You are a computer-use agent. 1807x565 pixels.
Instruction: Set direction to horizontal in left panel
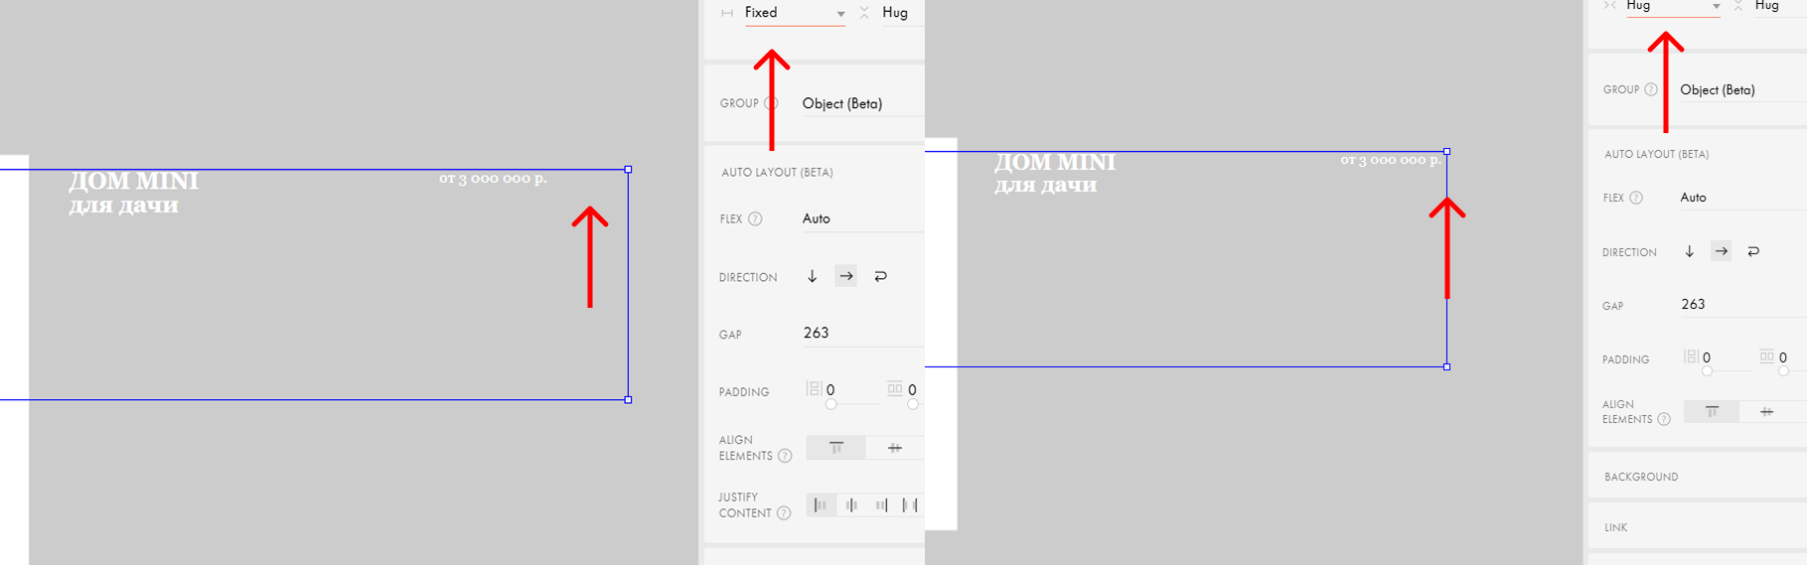(x=845, y=277)
